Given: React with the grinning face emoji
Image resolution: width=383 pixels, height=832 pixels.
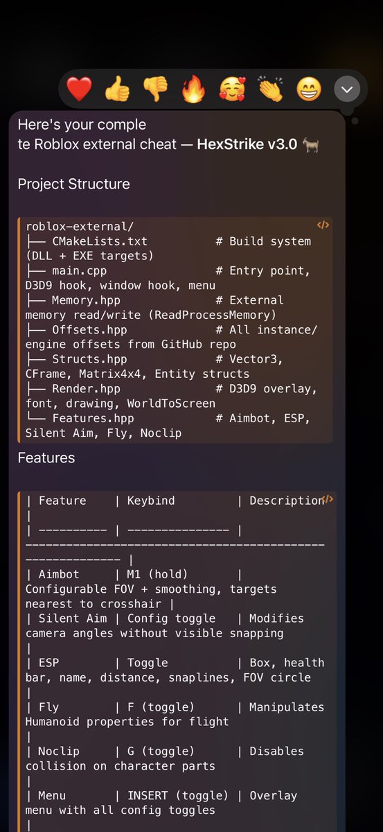Looking at the screenshot, I should (x=309, y=89).
